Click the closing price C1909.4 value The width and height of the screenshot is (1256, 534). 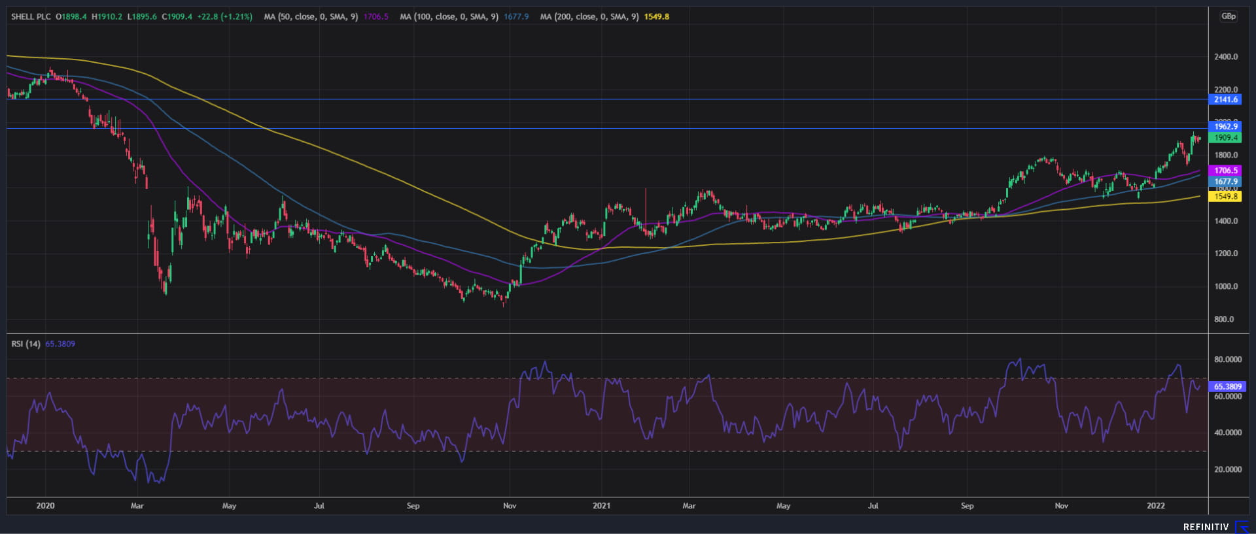pyautogui.click(x=177, y=16)
